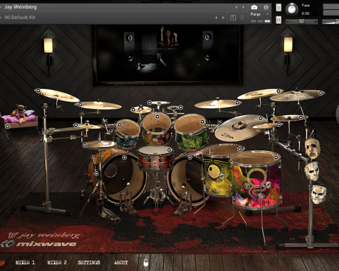This screenshot has height=271, width=339.
Task: Open the Zildjian ride cymbal dropdown marker
Action: click(x=260, y=118)
